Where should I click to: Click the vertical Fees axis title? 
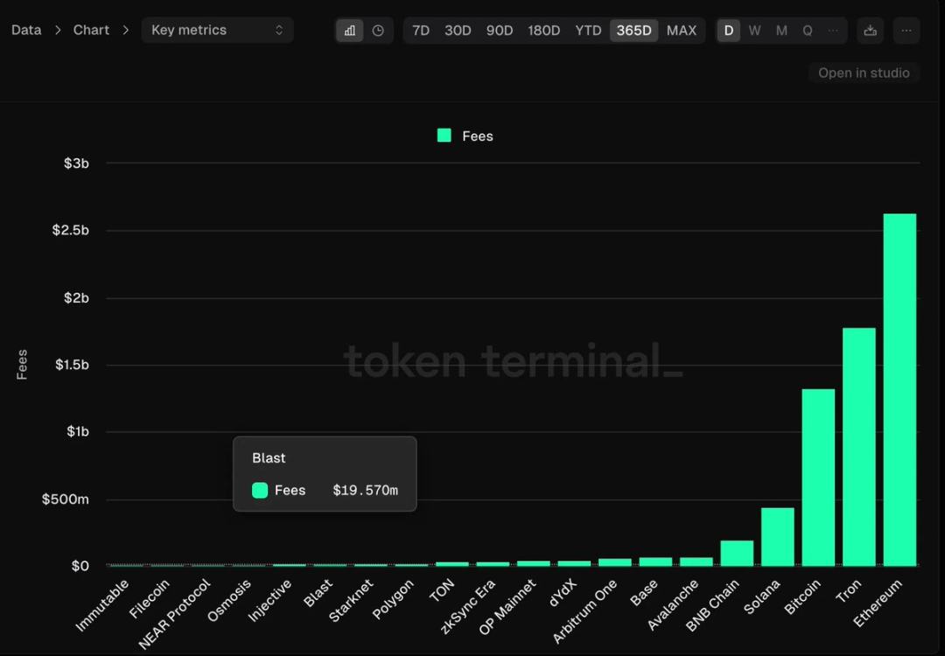tap(22, 365)
